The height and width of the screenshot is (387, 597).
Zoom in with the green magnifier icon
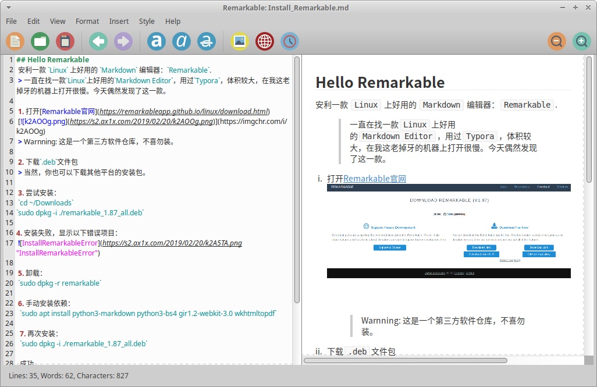581,41
